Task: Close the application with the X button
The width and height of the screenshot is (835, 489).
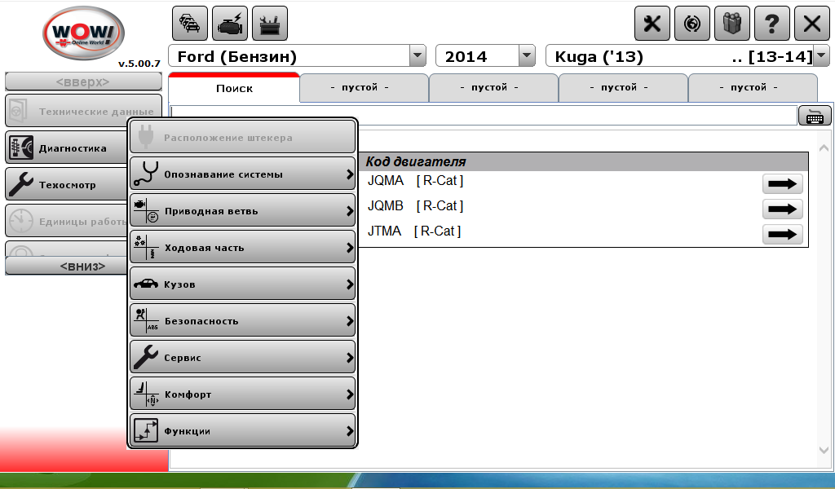Action: [x=812, y=24]
